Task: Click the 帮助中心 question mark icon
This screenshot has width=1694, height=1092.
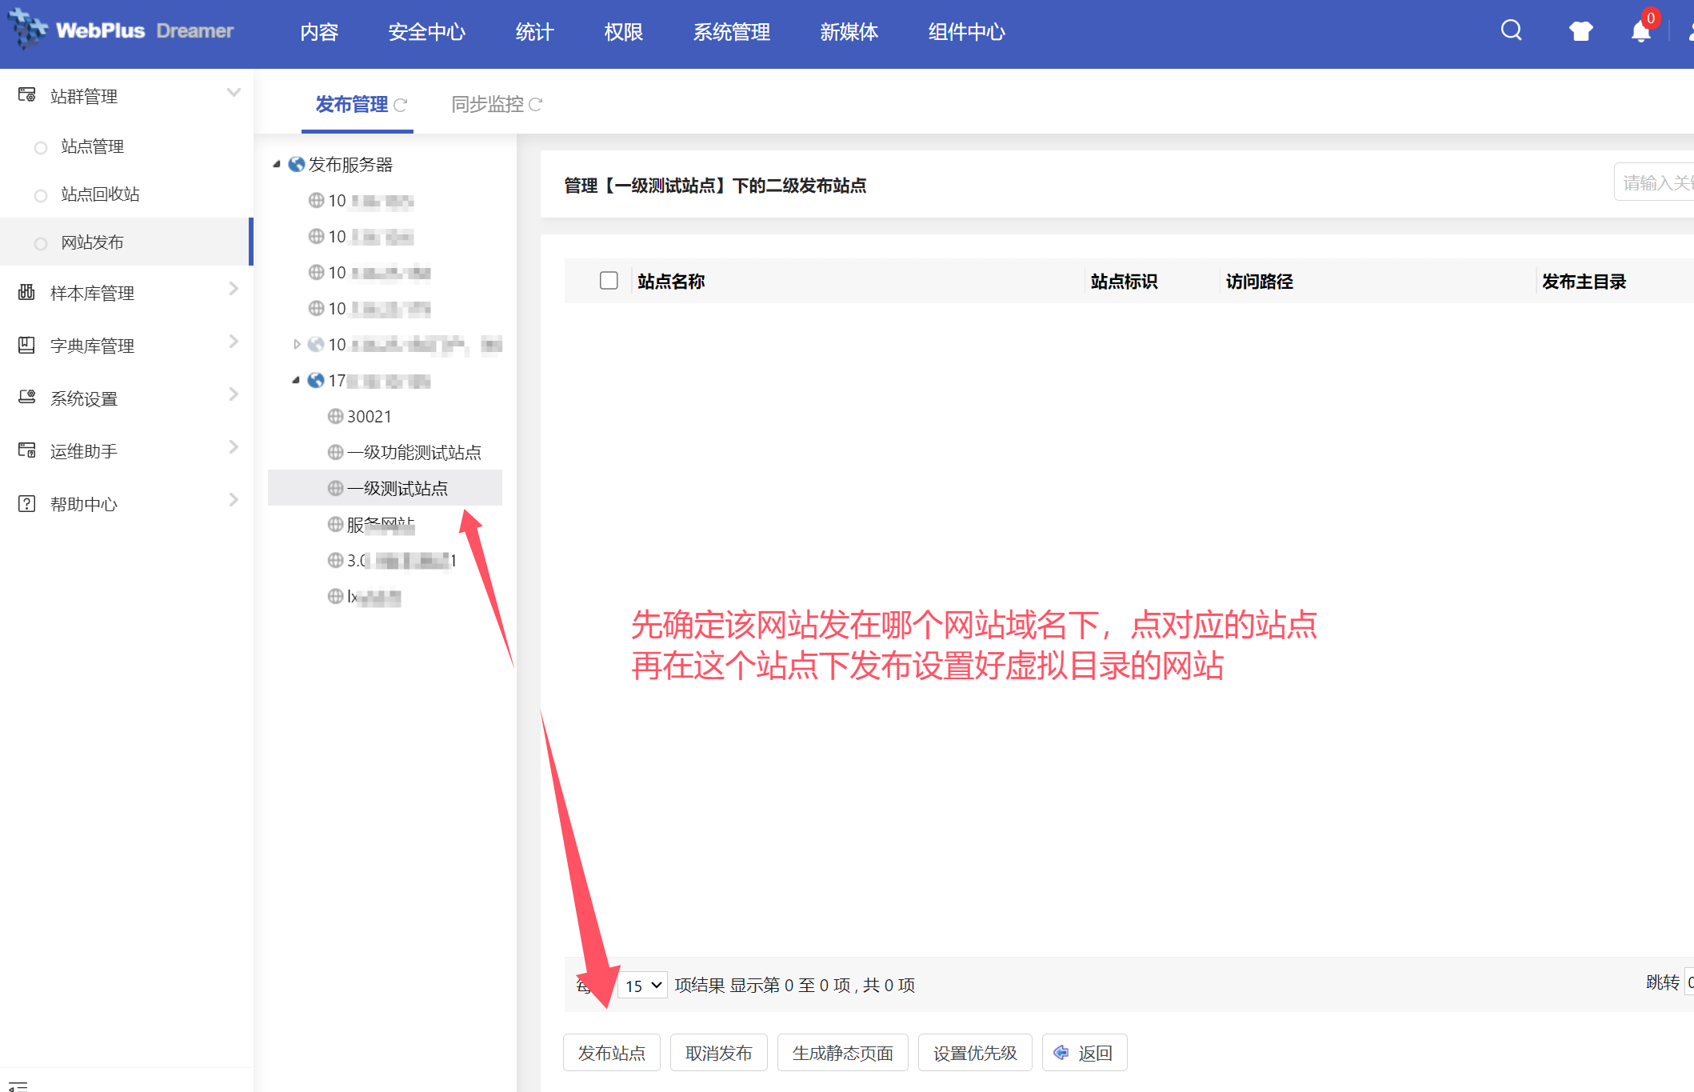Action: (x=26, y=503)
